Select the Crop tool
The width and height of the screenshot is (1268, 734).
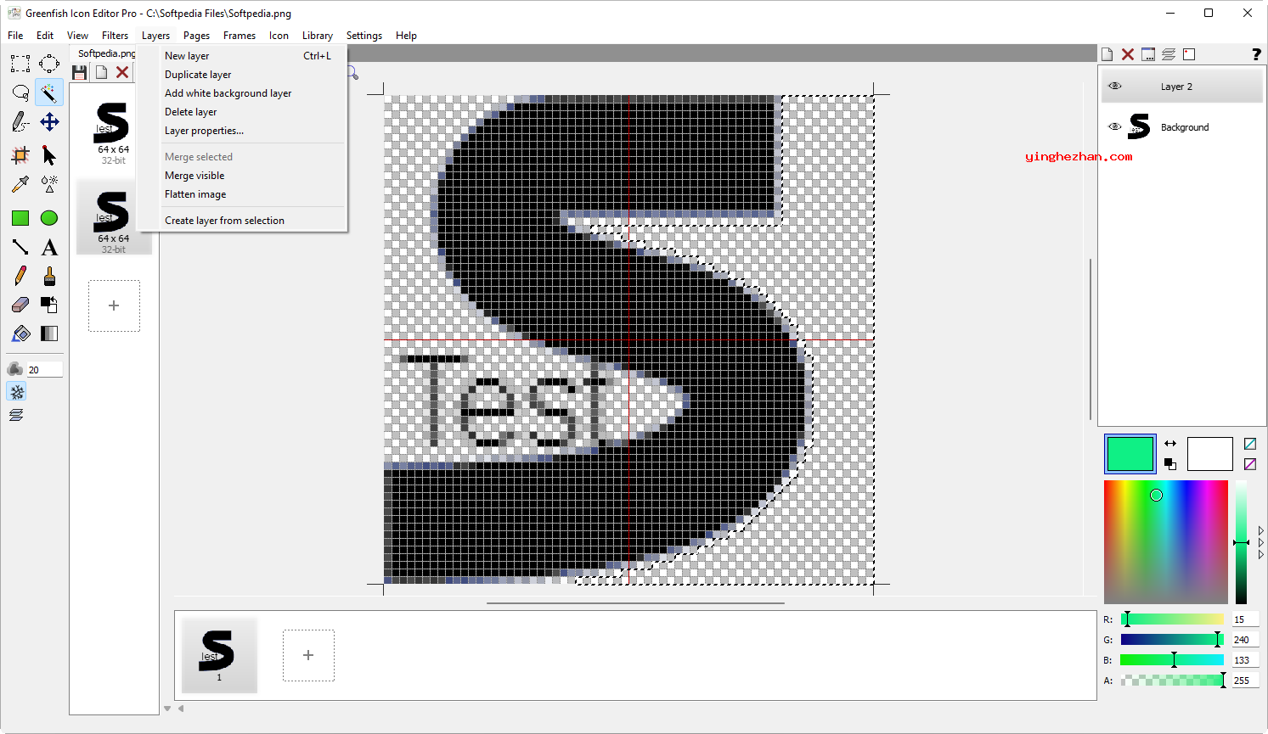20,155
